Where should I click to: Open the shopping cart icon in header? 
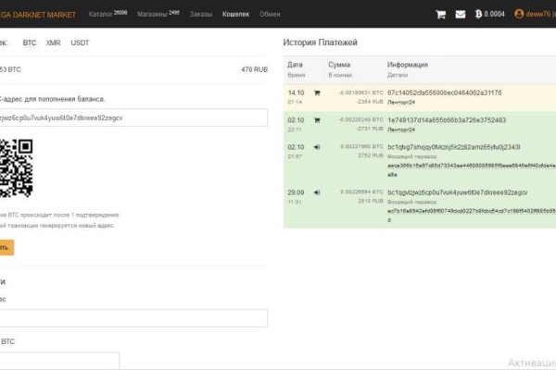point(440,15)
